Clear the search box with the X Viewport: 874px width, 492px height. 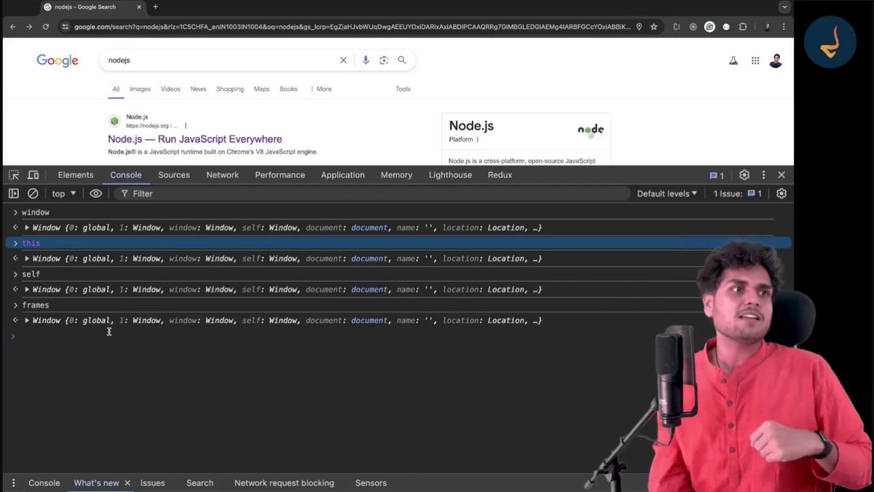click(343, 60)
